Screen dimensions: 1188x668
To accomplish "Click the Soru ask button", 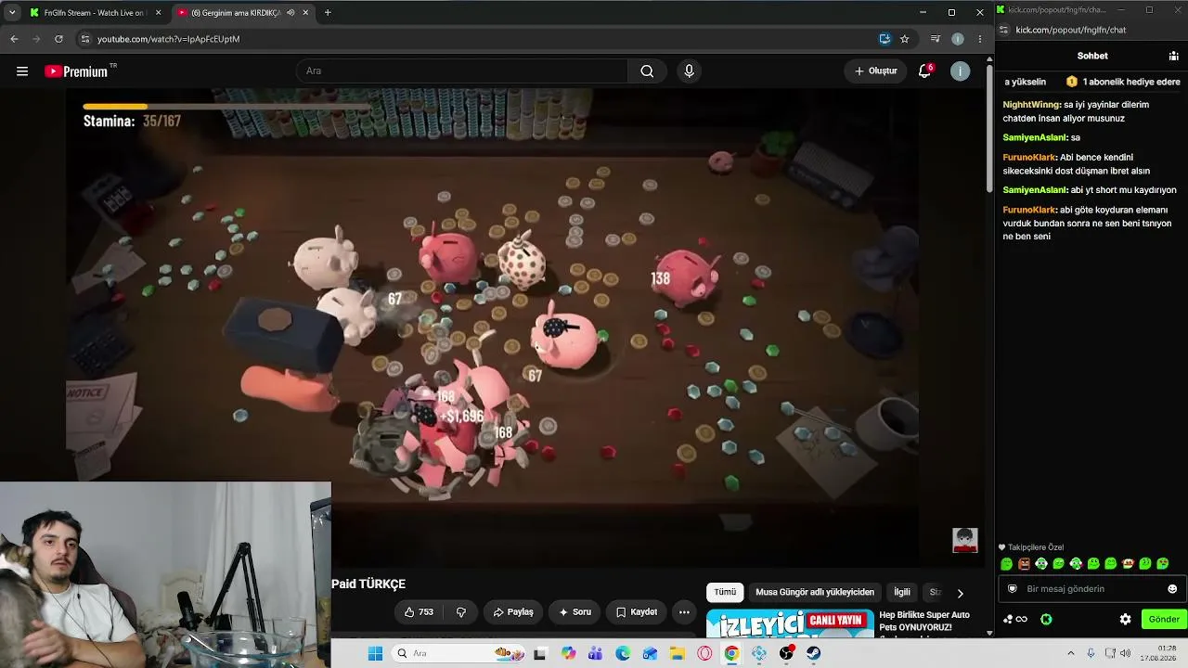I will pos(575,612).
